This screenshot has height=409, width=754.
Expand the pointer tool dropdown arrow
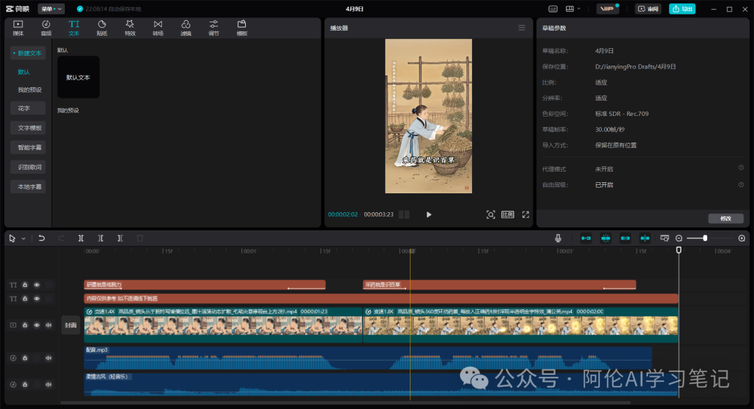point(23,239)
